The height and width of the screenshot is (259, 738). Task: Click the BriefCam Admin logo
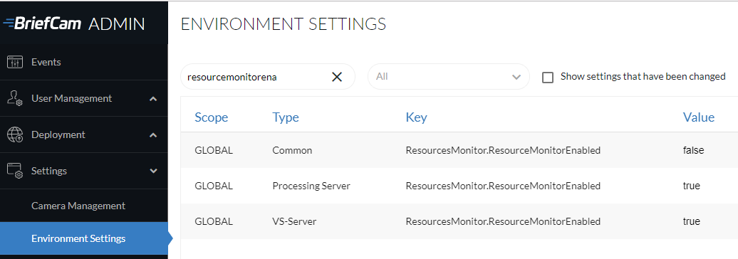click(74, 23)
